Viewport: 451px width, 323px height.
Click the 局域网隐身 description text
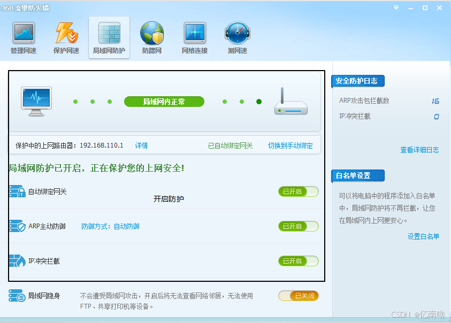pos(166,301)
